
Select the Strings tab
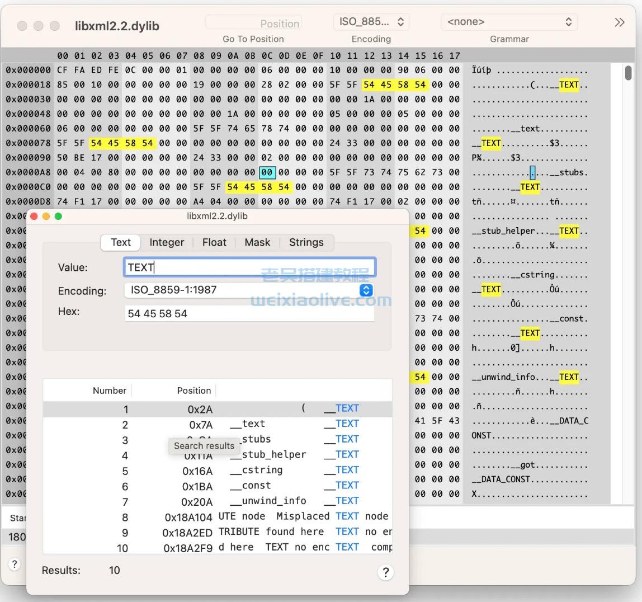click(x=306, y=242)
